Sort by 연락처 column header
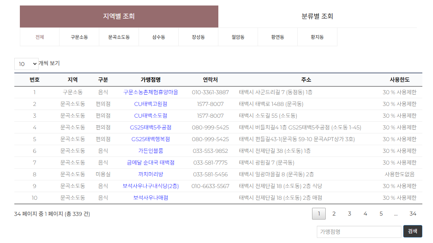Viewport: 433px width, 243px height. (x=210, y=80)
